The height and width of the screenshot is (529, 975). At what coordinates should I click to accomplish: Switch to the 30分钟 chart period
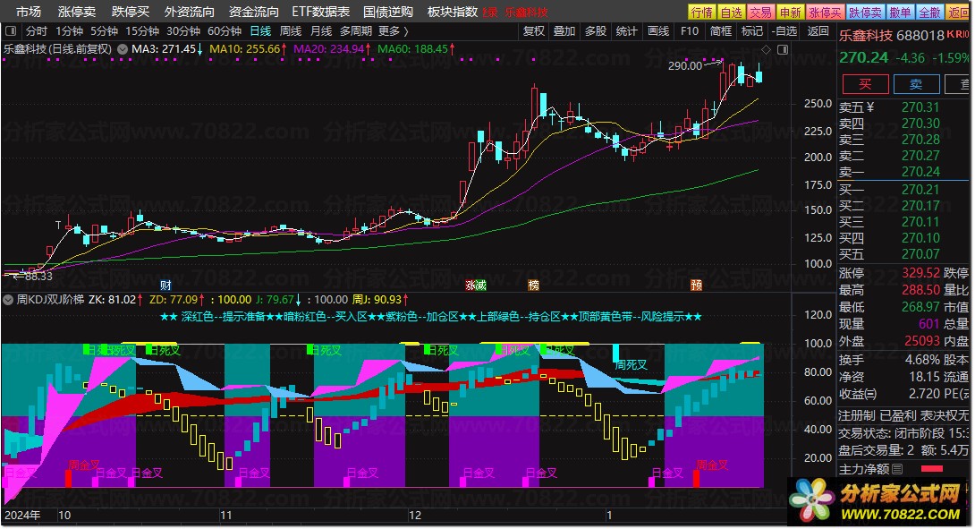pos(182,30)
